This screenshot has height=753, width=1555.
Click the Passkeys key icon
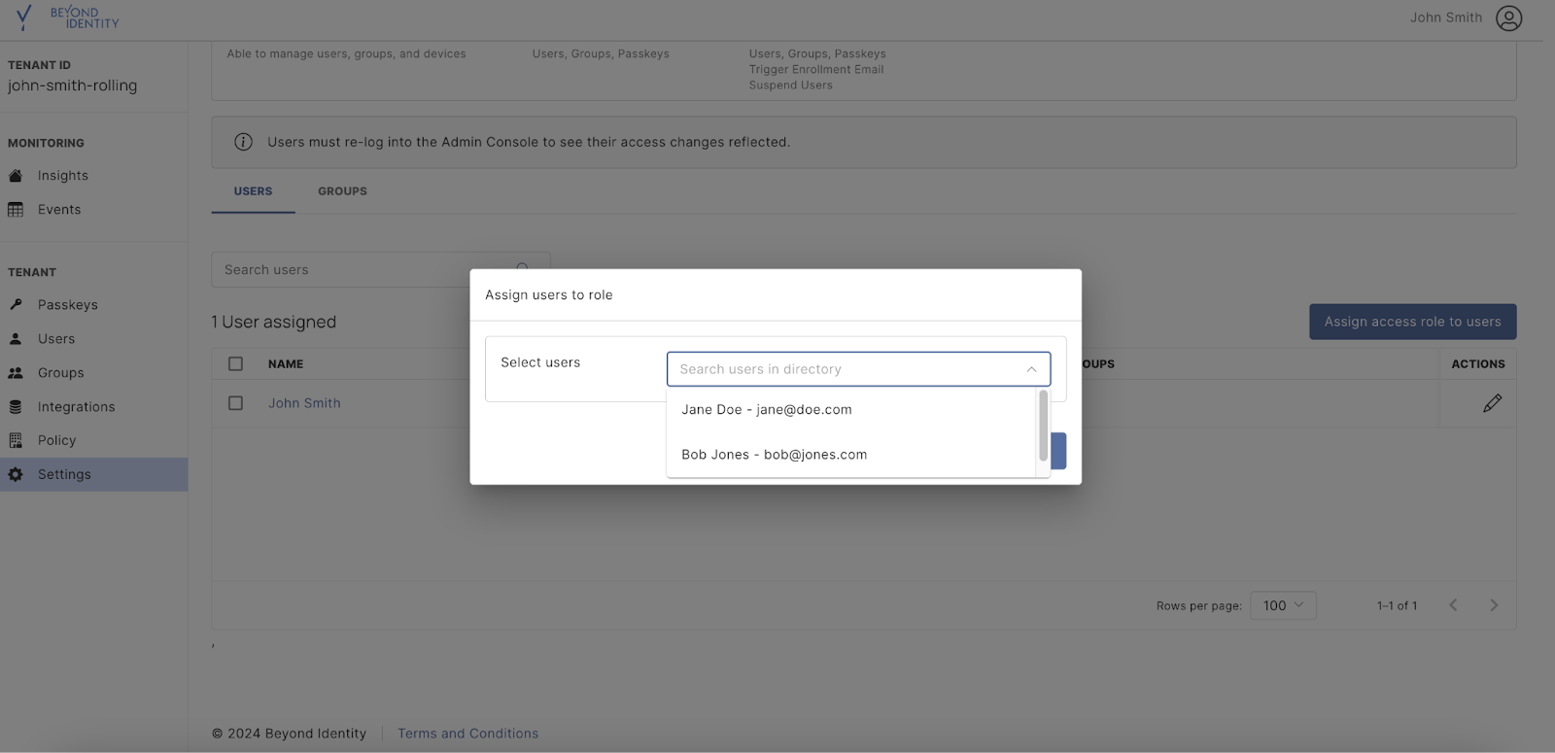click(x=16, y=305)
